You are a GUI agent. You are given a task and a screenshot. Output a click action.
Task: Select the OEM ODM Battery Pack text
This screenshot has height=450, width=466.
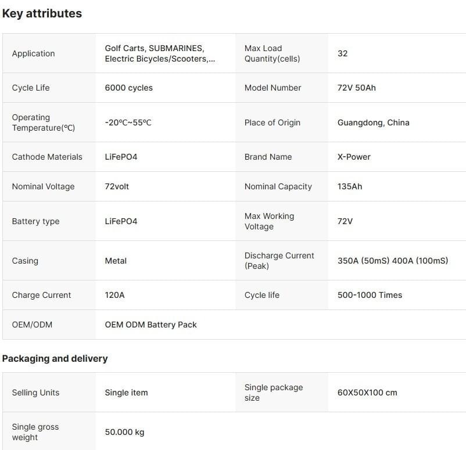[150, 325]
